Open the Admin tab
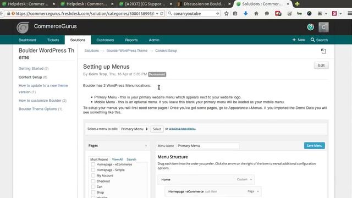 click(154, 40)
